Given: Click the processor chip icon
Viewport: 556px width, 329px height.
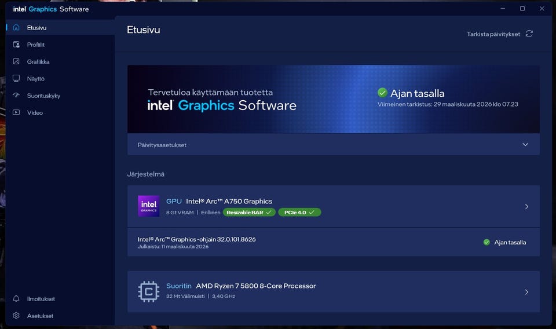Looking at the screenshot, I should click(x=149, y=291).
